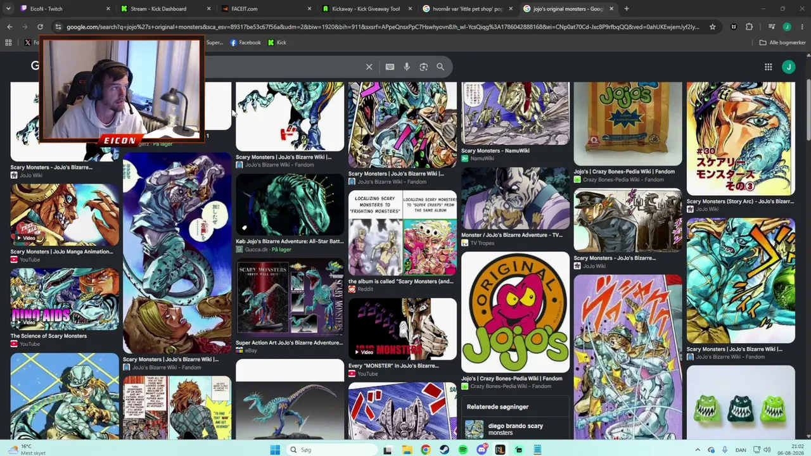
Task: Switch to the FACEIT.com tab
Action: tap(266, 9)
